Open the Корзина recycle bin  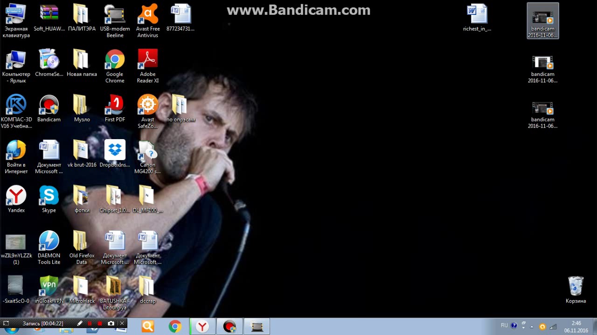click(x=576, y=290)
